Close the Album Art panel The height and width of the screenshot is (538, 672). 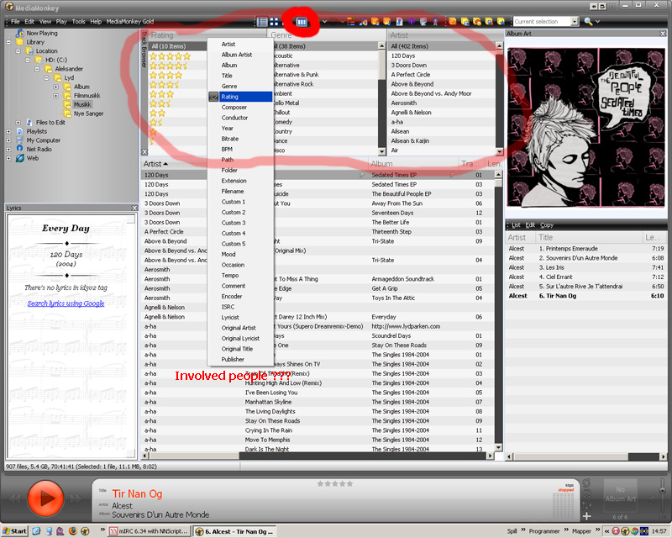click(663, 34)
